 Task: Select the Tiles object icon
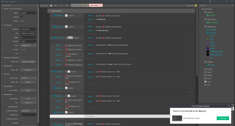pyautogui.click(x=208, y=58)
